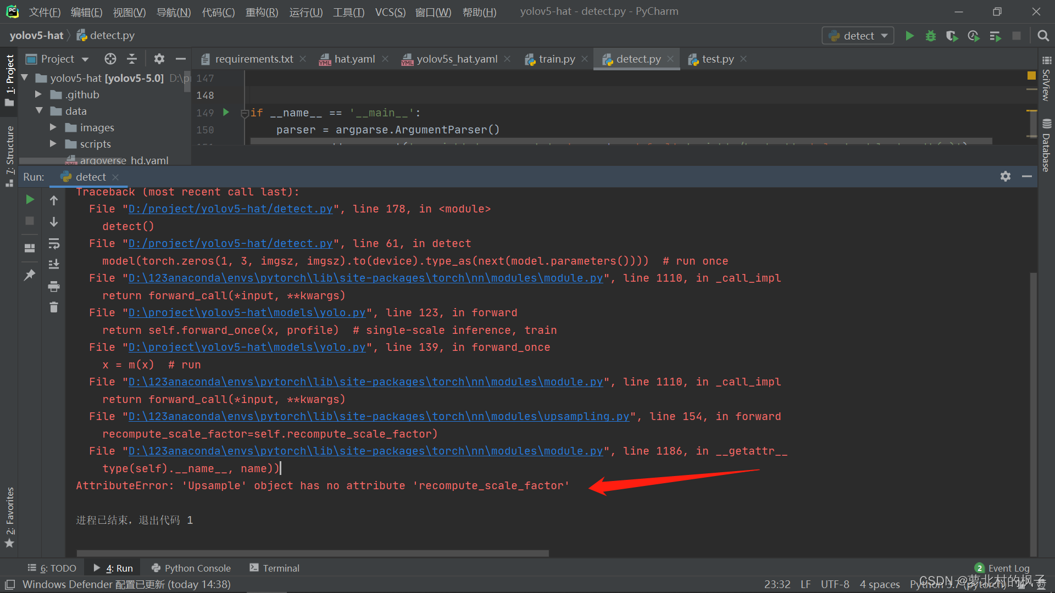The height and width of the screenshot is (593, 1055).
Task: Click the editor horizontal scrollbar
Action: point(621,141)
